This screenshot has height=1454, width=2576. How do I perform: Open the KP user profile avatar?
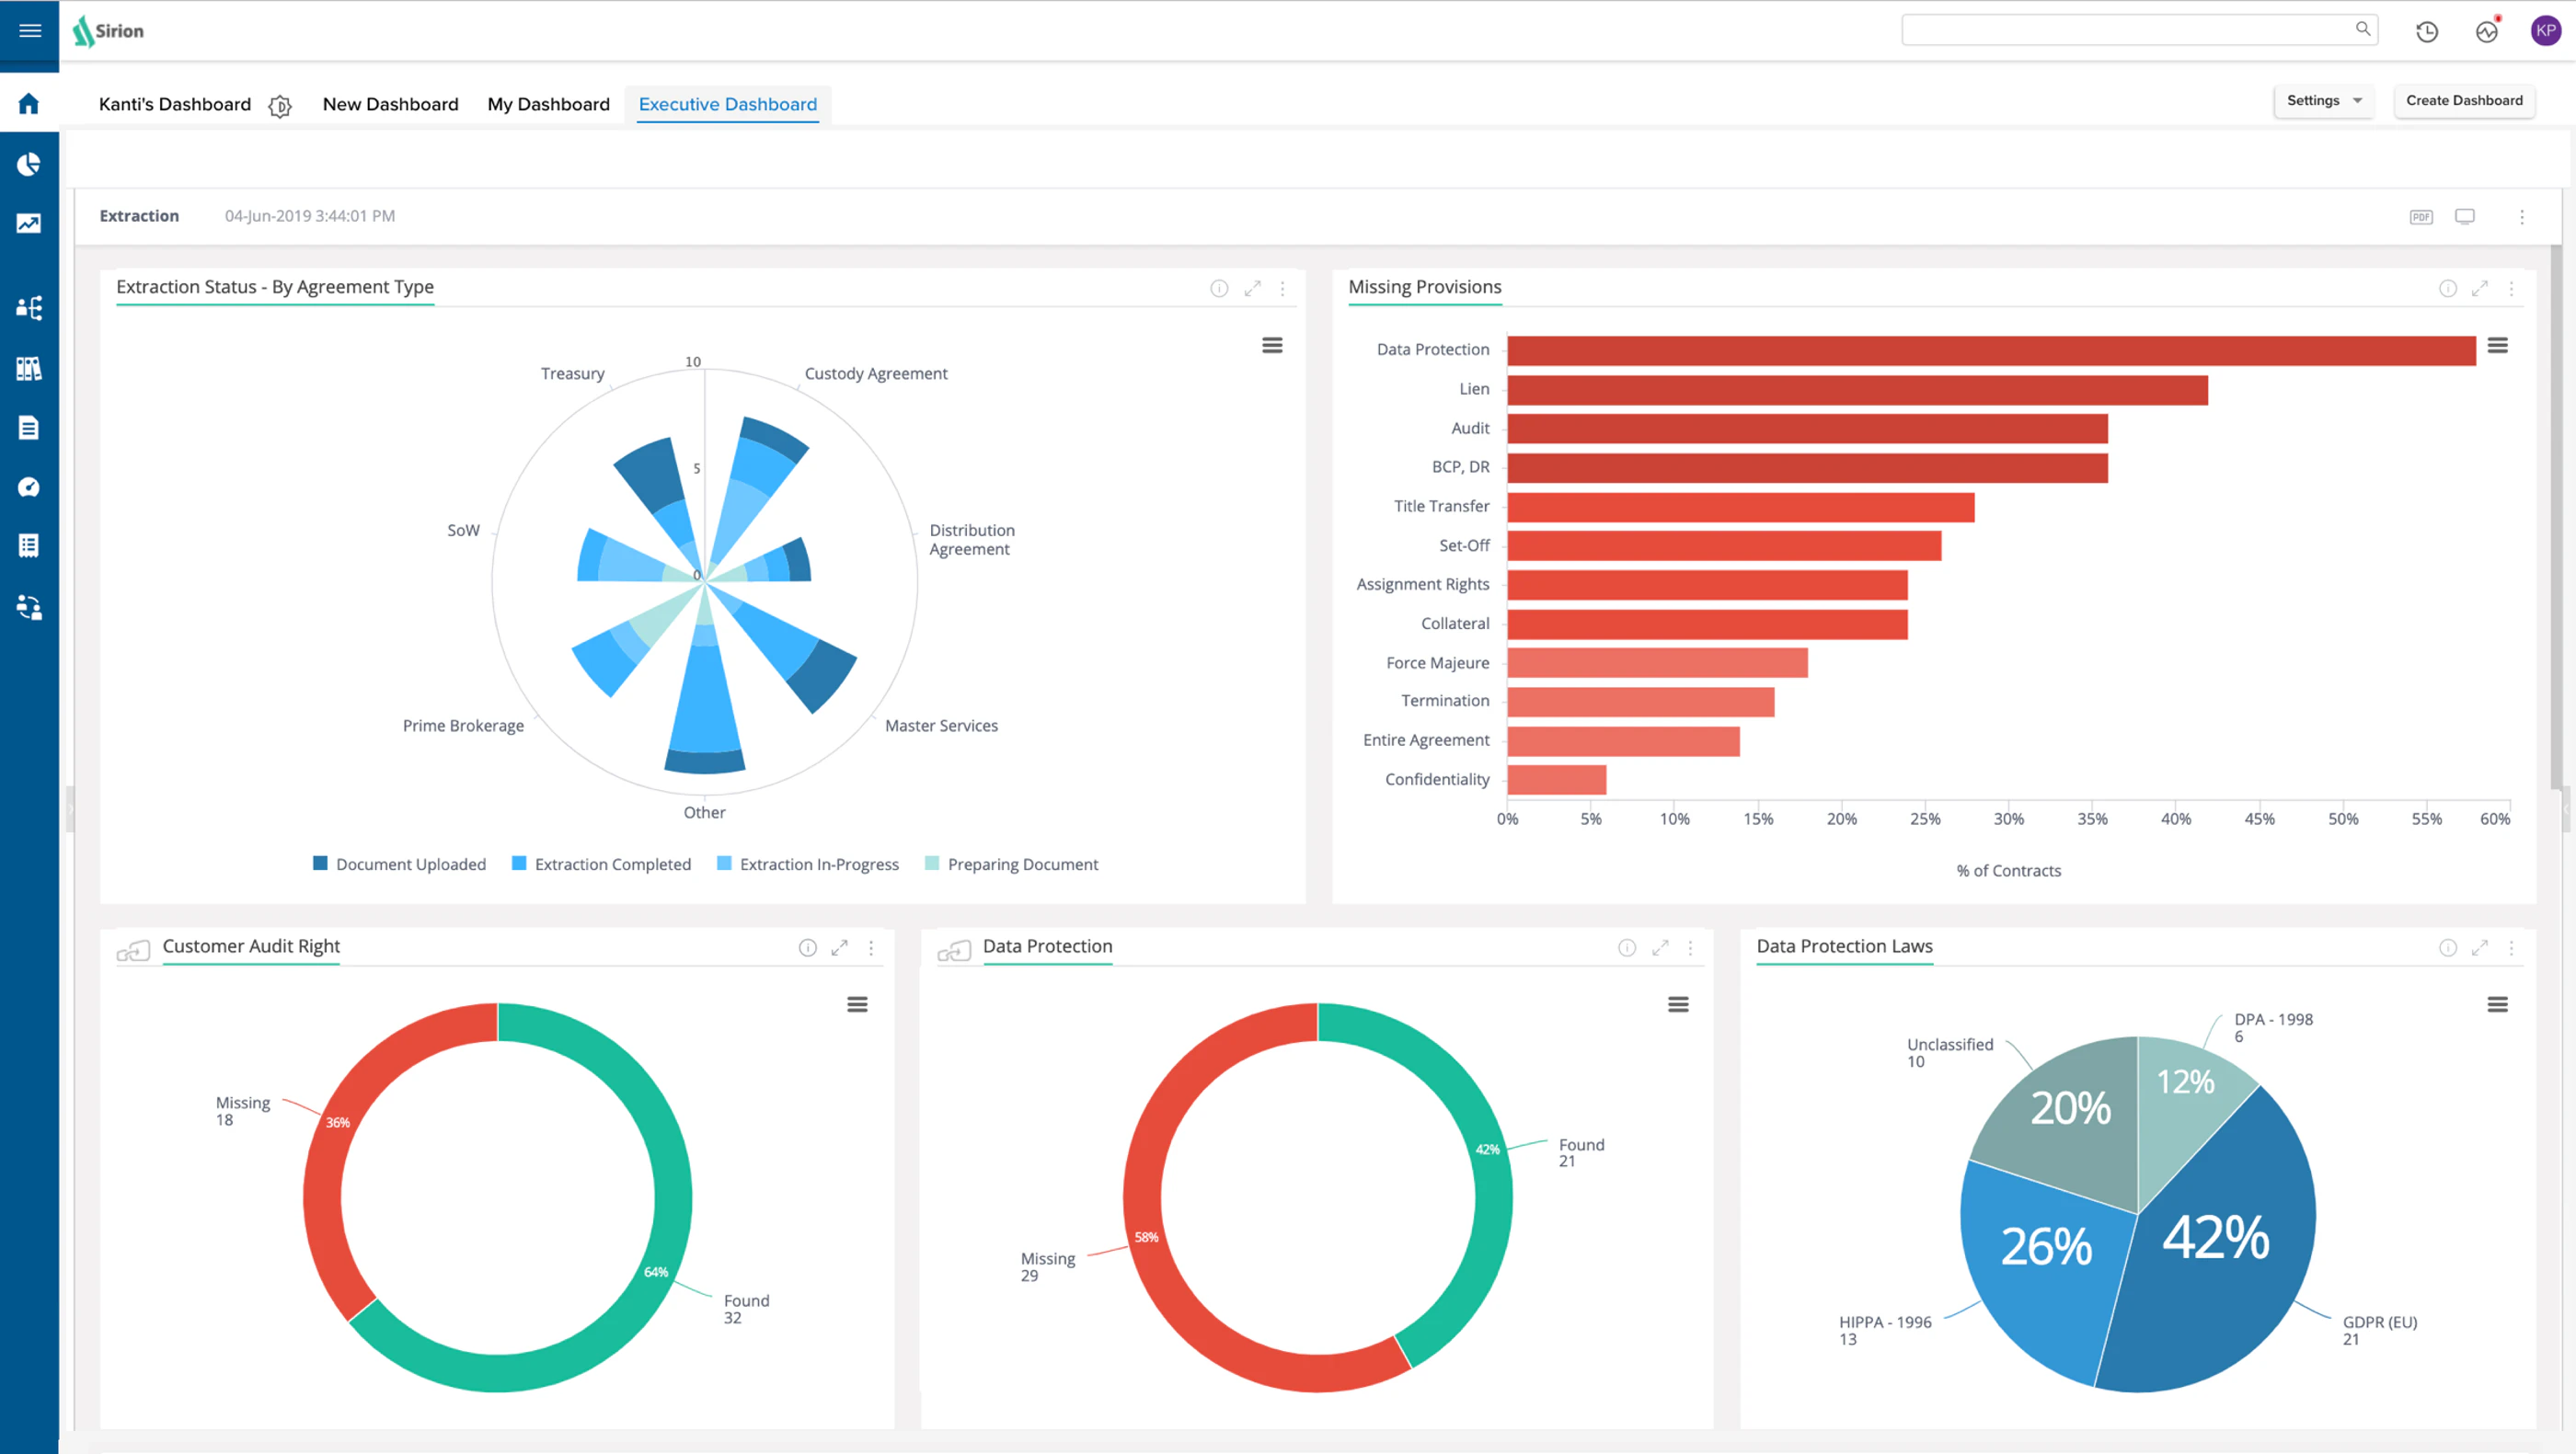2545,31
